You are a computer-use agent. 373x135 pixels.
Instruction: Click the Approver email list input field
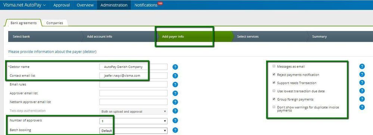[x=133, y=93]
